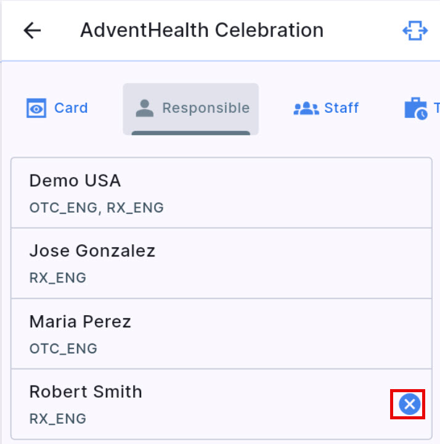The image size is (440, 444).
Task: Click the underline indicator below Responsible tab
Action: [x=191, y=133]
